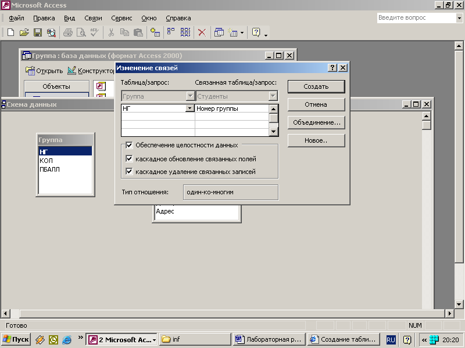Select КОЛ field in Группа table

tap(65, 161)
